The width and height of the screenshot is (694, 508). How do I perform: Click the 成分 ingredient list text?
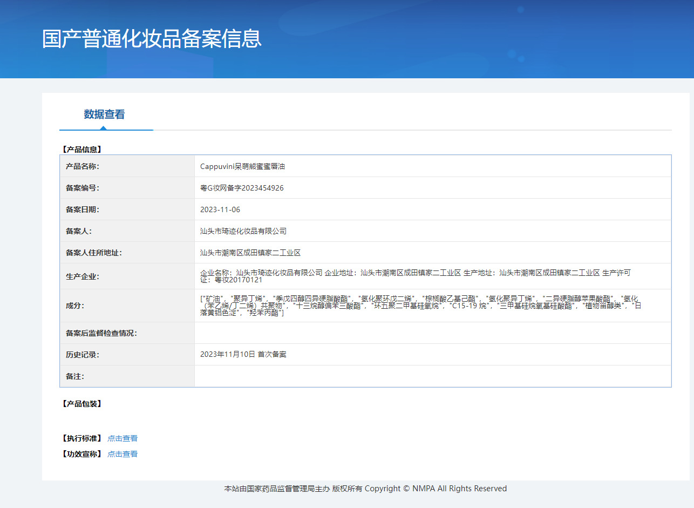click(x=419, y=306)
